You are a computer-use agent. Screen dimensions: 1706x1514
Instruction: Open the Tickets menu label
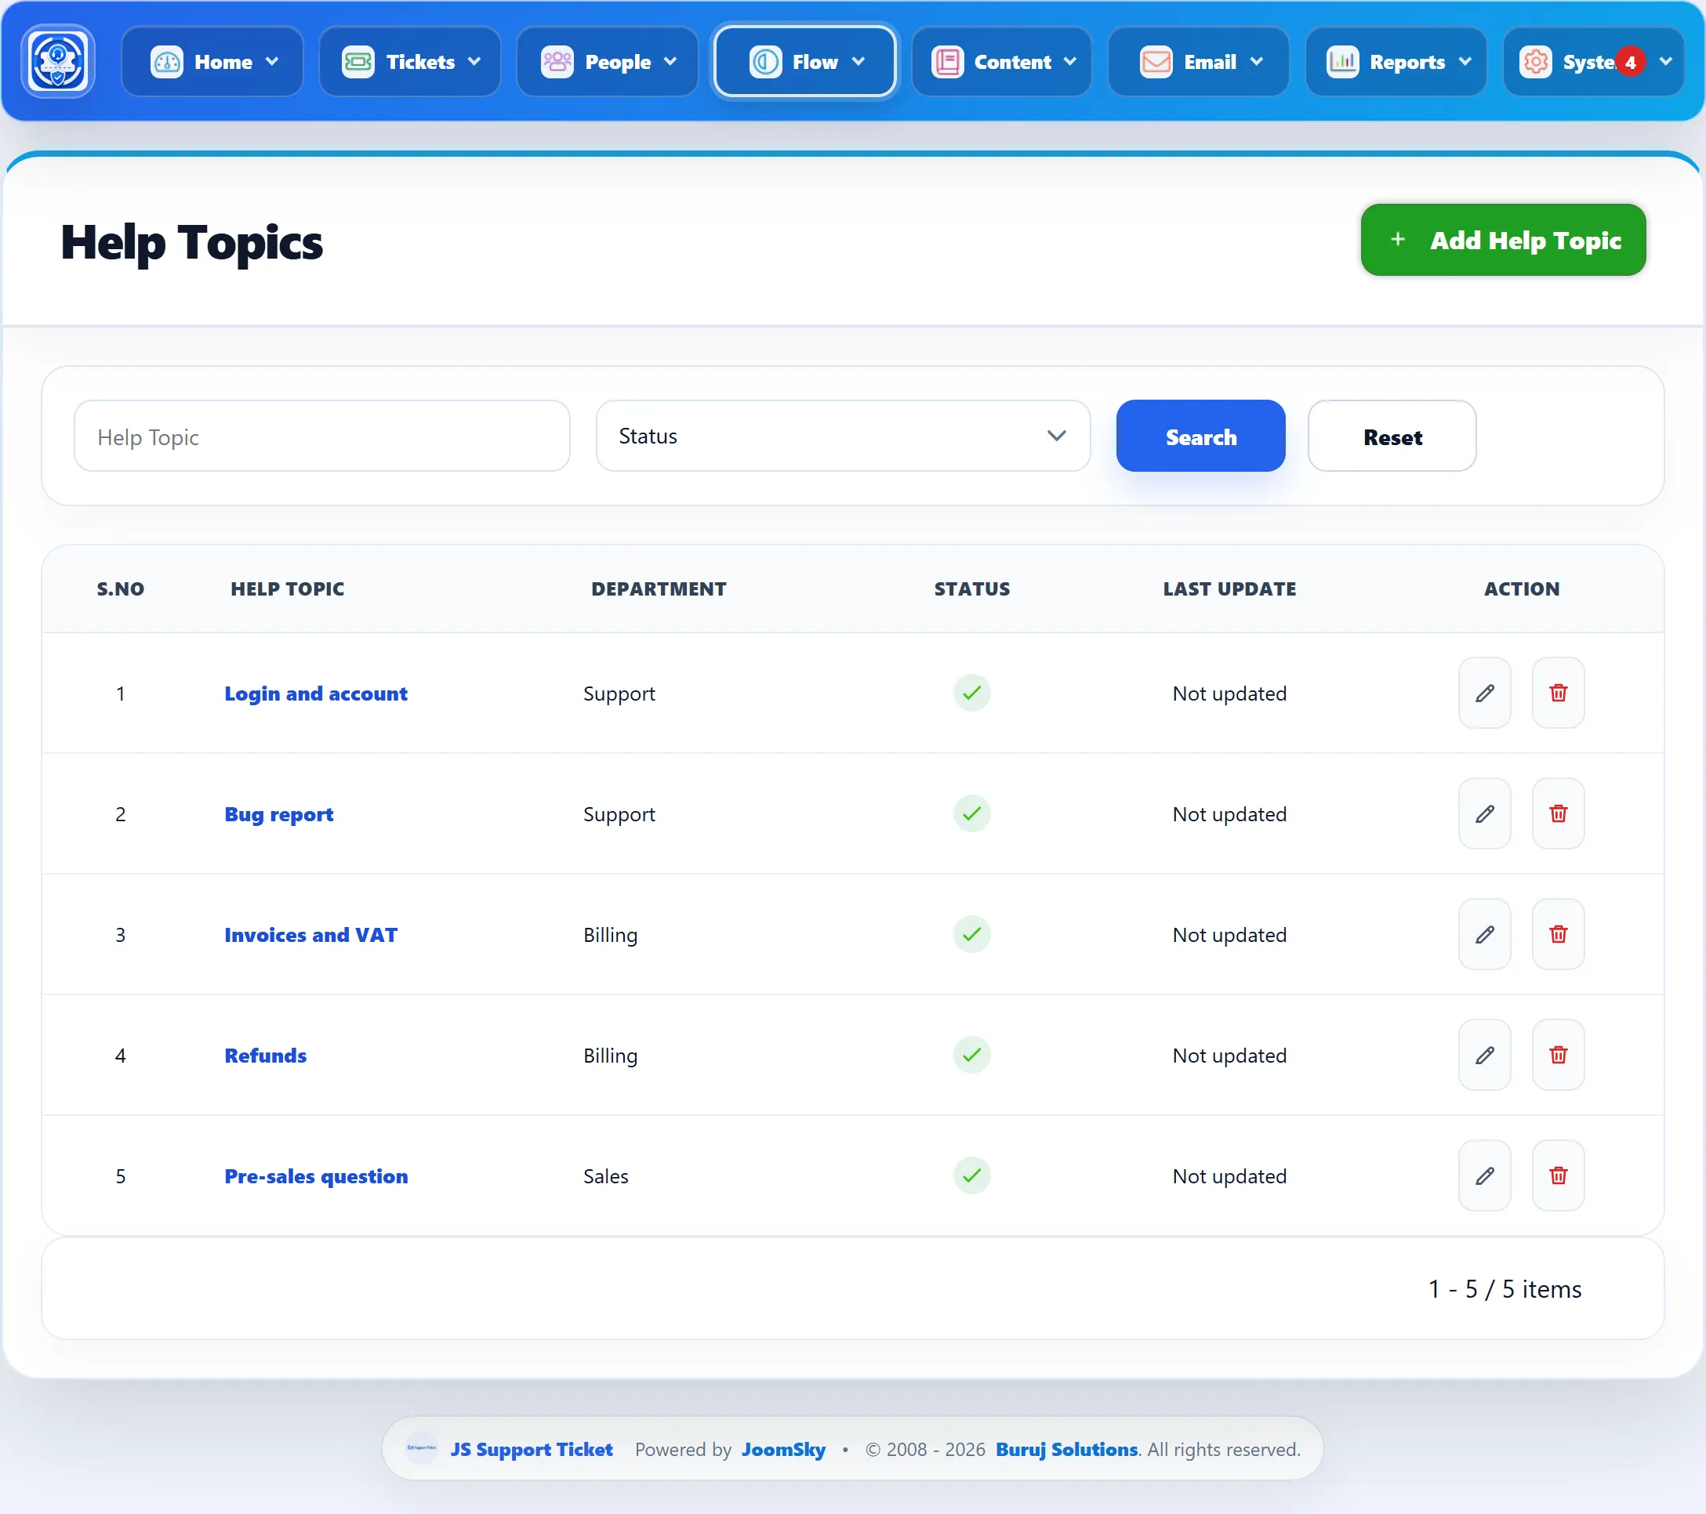pyautogui.click(x=421, y=62)
